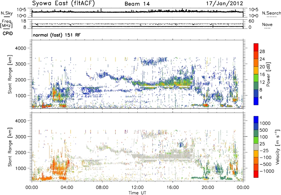The width and height of the screenshot is (281, 195).
Task: Click the '-1000' velocity color bar value
Action: 267,171
